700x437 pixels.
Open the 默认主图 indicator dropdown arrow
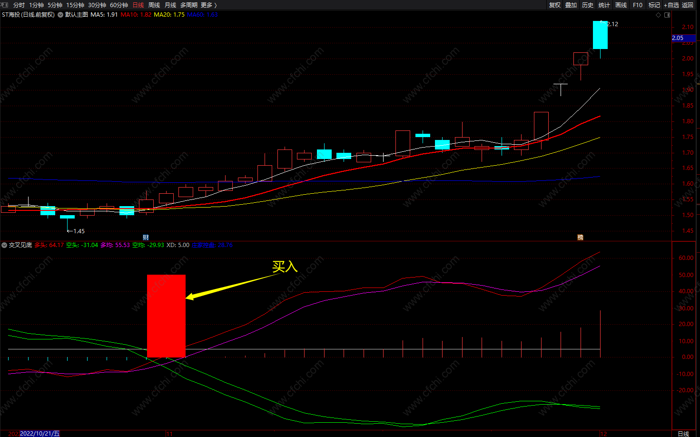tap(60, 15)
